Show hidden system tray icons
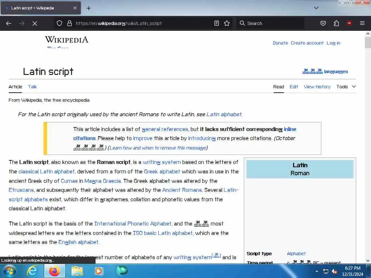371x278 pixels. point(317,271)
